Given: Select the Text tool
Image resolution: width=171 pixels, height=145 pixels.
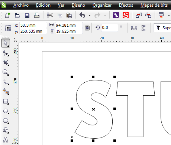Looking at the screenshot, I should [x=6, y=140].
